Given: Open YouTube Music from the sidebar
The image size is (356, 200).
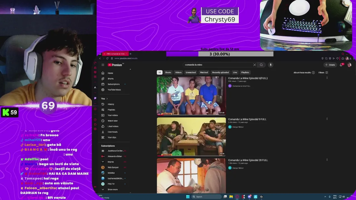Looking at the screenshot, I should click(114, 90).
